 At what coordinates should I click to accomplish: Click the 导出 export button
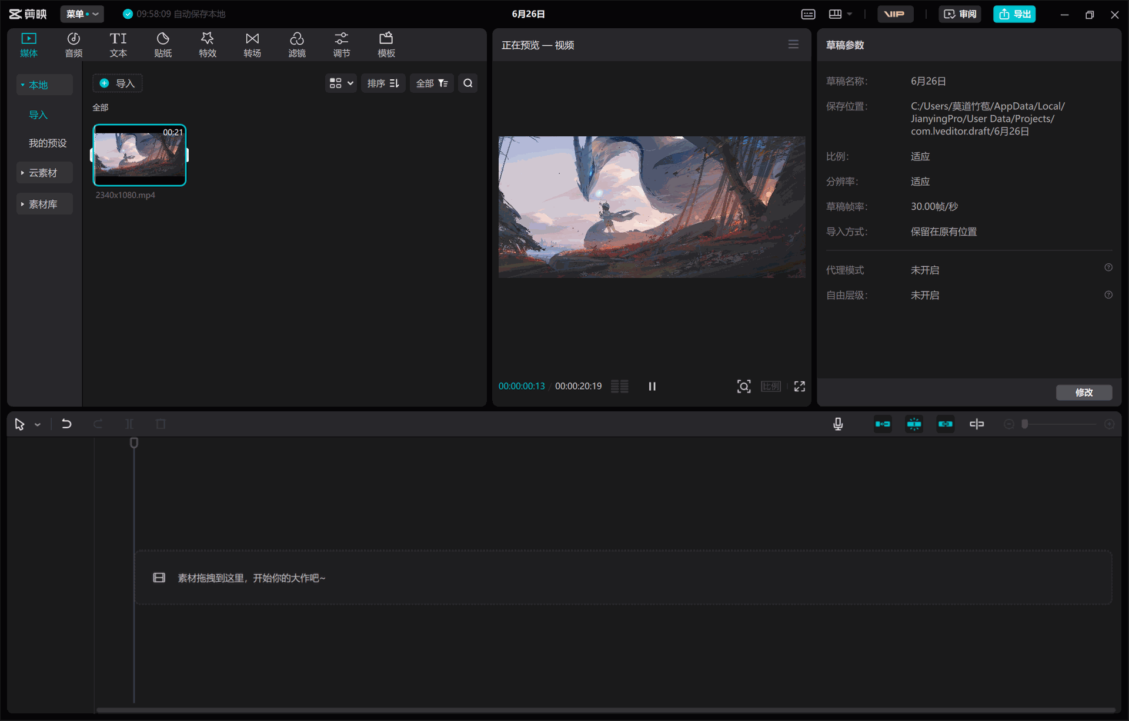pyautogui.click(x=1014, y=14)
